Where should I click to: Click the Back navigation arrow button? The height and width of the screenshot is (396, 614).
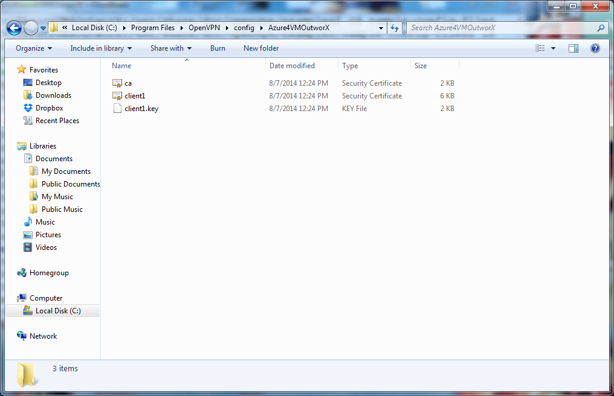[14, 28]
